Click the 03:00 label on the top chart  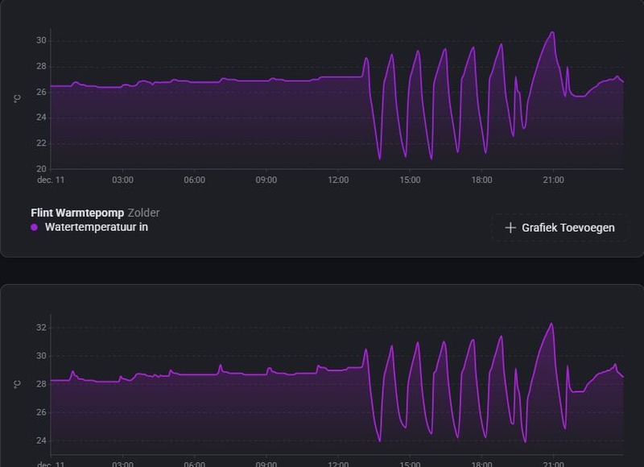pyautogui.click(x=122, y=180)
